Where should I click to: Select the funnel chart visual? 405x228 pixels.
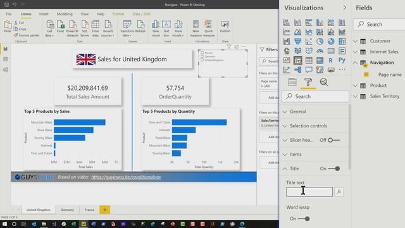pyautogui.click(x=297, y=41)
